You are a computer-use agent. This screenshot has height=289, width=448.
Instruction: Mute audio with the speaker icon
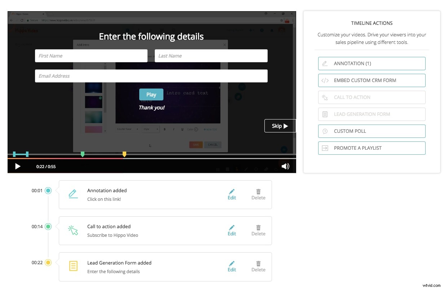tap(285, 166)
